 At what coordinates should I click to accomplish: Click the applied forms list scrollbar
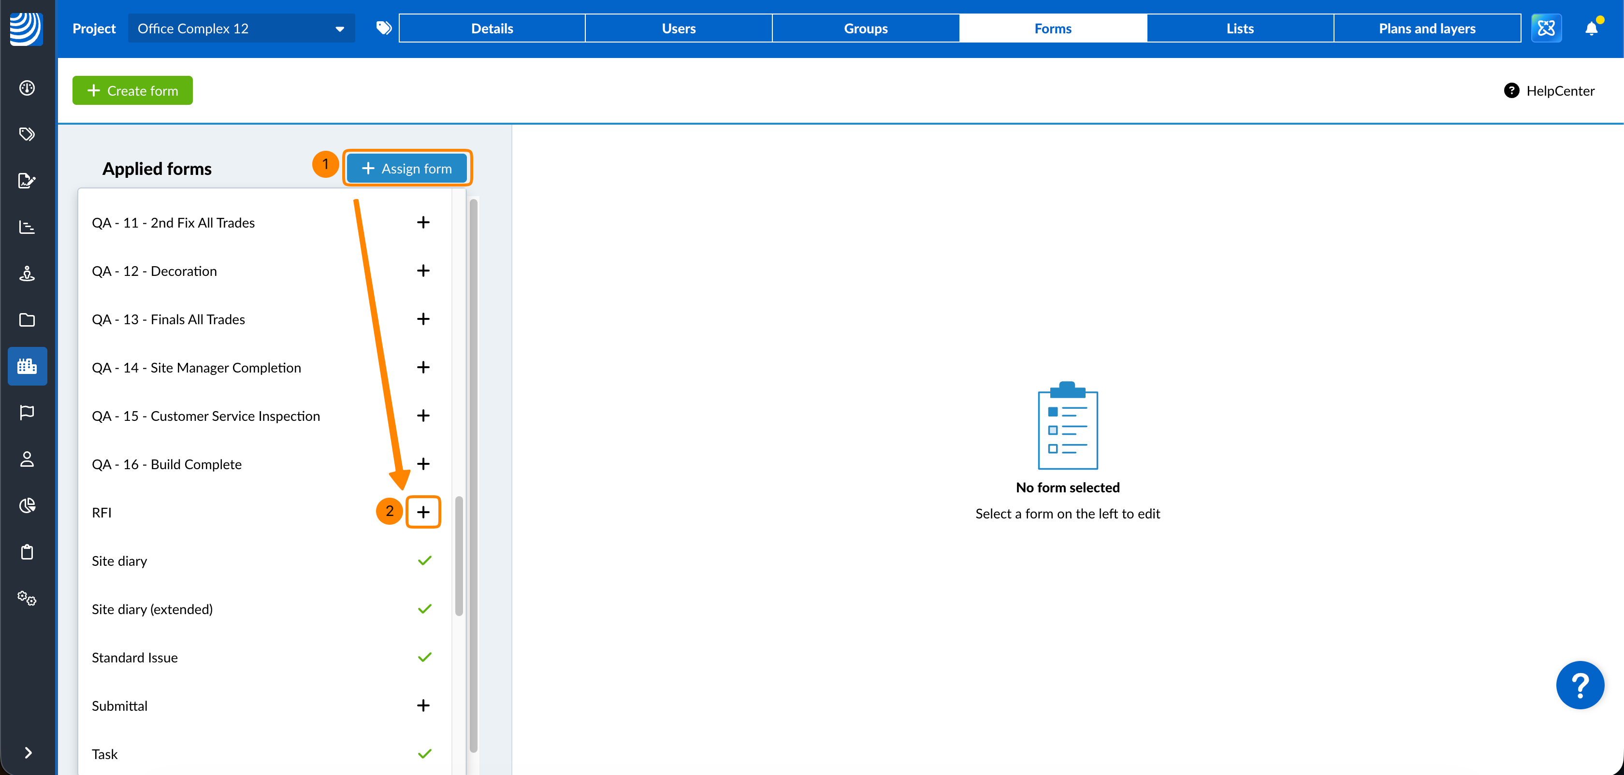point(459,555)
